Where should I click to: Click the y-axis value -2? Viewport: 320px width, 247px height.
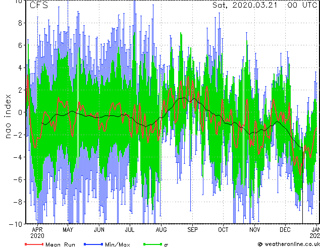(x=18, y=135)
